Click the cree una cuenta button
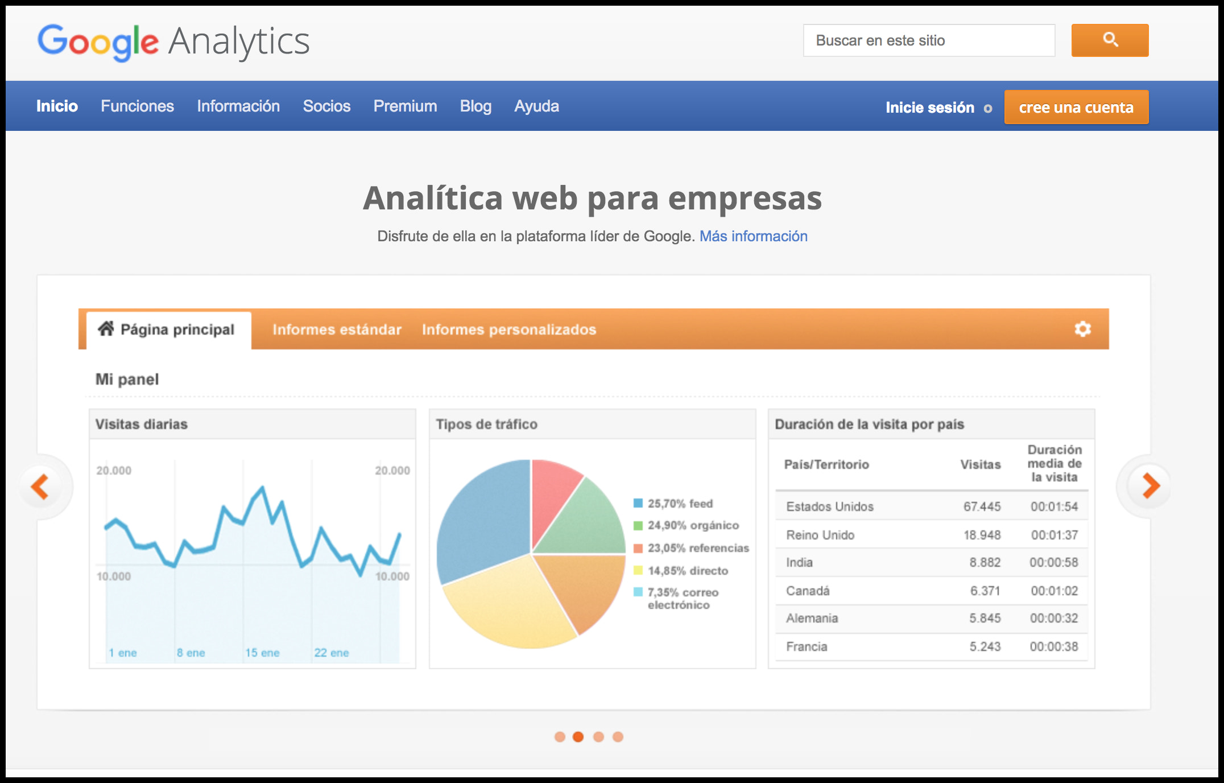This screenshot has height=783, width=1224. point(1076,106)
